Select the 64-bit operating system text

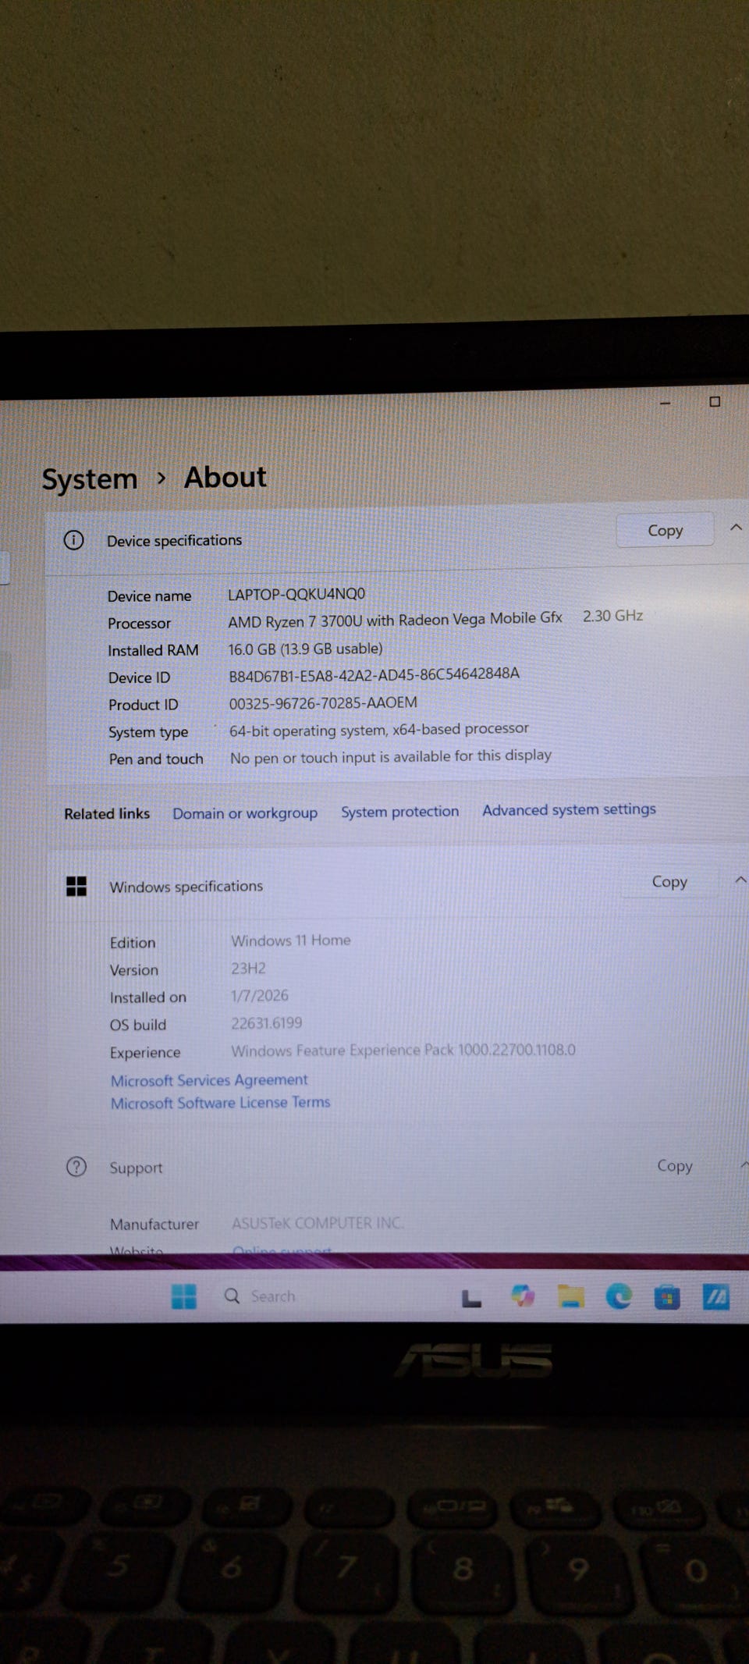tap(379, 730)
